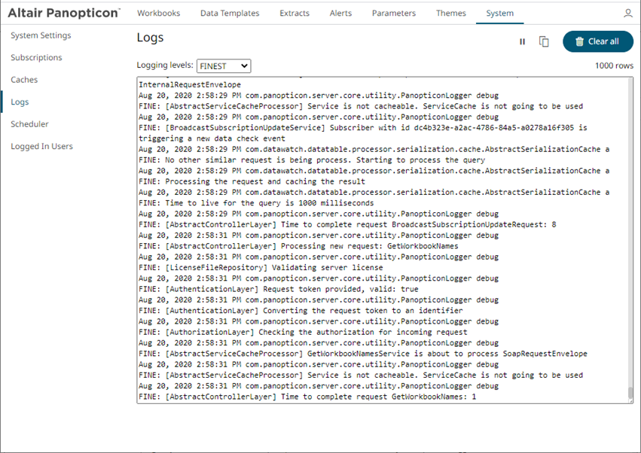Pause the log output
Viewport: 641px width, 453px height.
coord(522,42)
